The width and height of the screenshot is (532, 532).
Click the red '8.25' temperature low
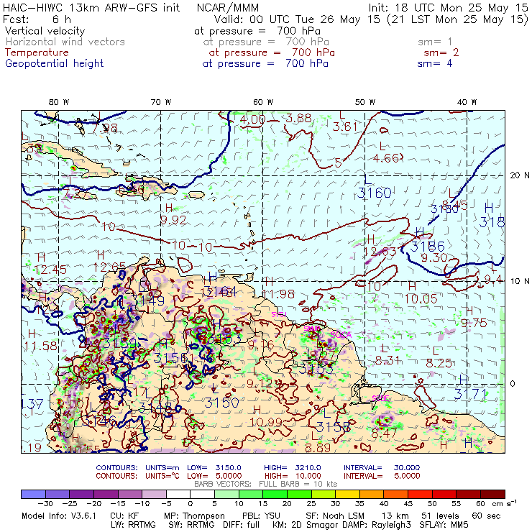pos(439,363)
